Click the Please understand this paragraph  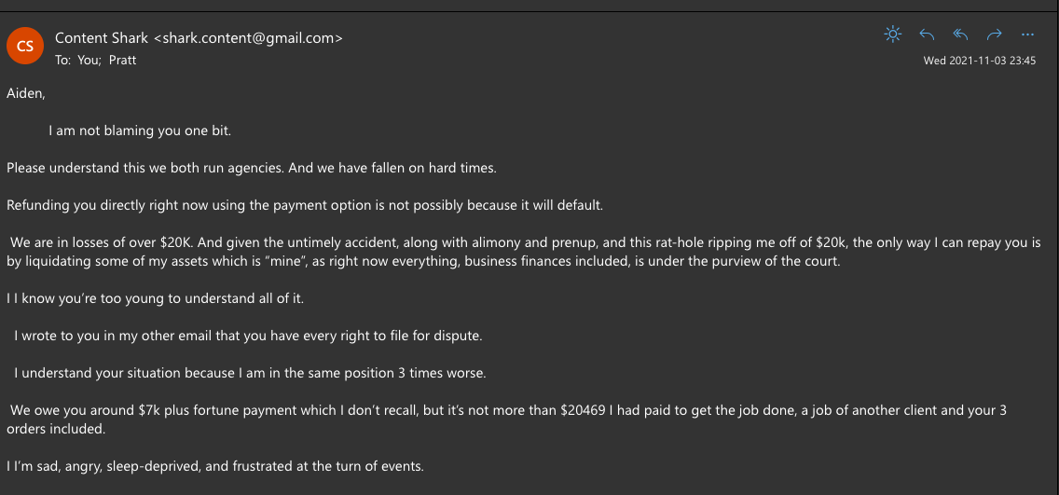[252, 168]
